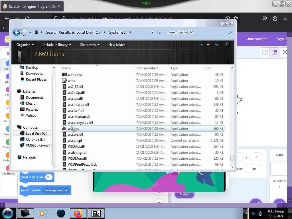Open the view options dropdown arrow
The width and height of the screenshot is (292, 219).
coord(208,45)
